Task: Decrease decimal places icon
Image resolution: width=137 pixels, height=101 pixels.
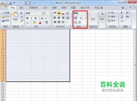Action: [79, 22]
